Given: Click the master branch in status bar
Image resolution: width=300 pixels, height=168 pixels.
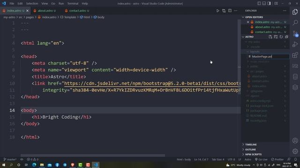Looking at the screenshot, I should [10, 160].
